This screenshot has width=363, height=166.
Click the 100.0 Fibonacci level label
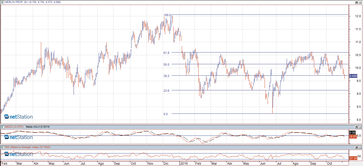pos(167,15)
